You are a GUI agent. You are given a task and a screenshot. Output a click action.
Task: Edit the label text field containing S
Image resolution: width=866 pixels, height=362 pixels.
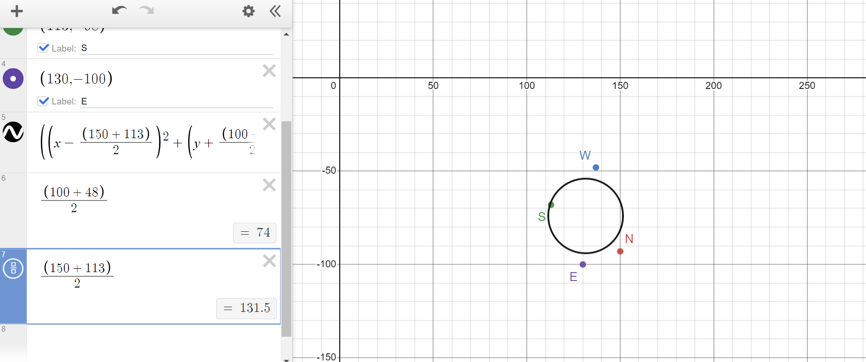176,48
